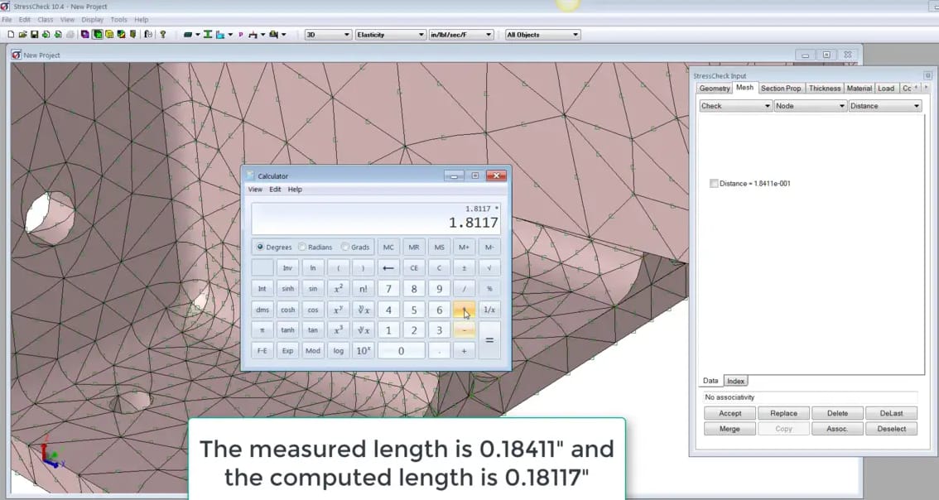Select the green Mesh view toolbar icon

pos(97,34)
